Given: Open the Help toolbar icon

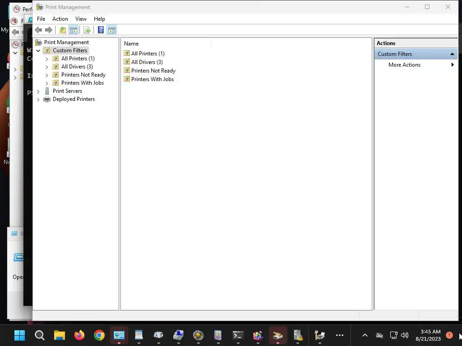Looking at the screenshot, I should point(101,30).
